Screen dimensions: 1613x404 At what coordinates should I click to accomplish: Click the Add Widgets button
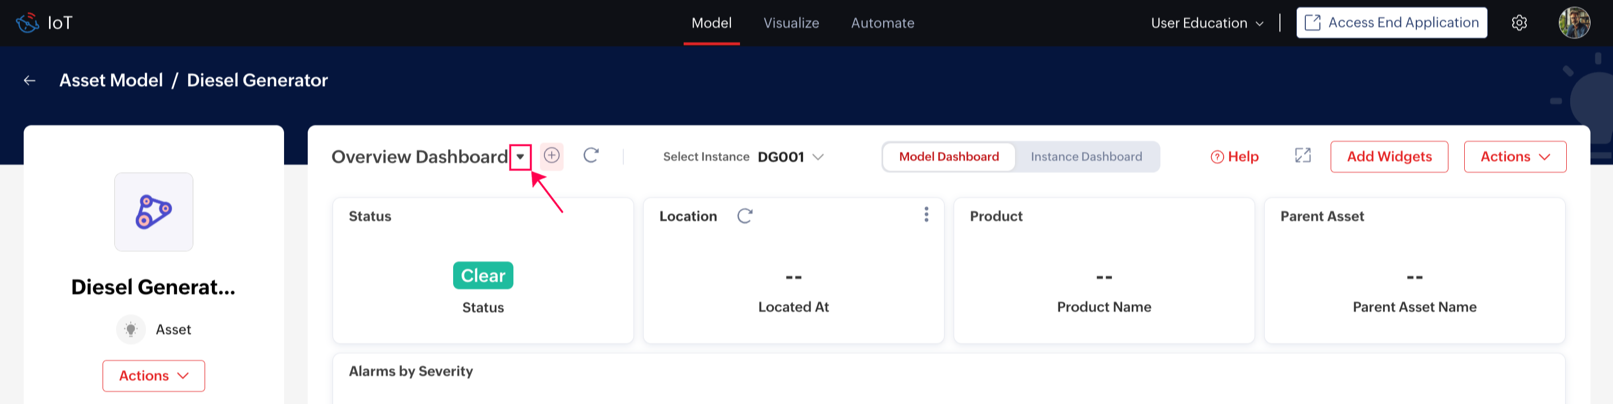[1389, 157]
